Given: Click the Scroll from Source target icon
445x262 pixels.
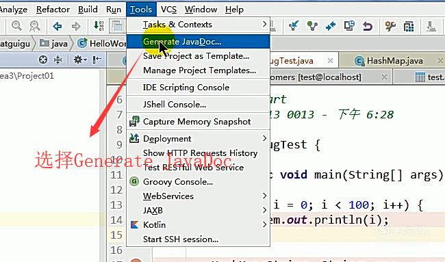Looking at the screenshot, I should pos(43,60).
